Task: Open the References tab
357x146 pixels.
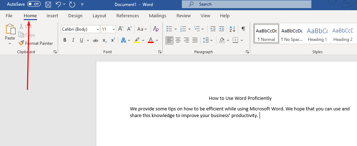Action: 127,16
